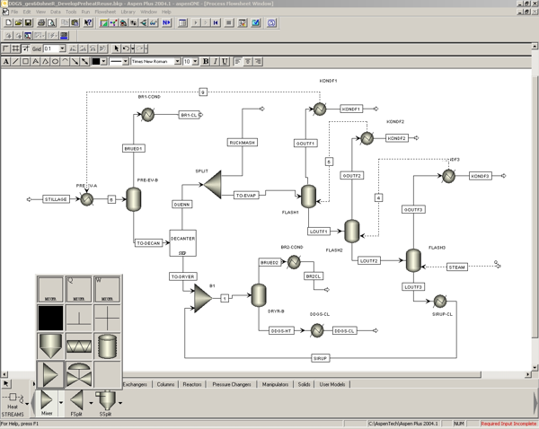Open the Times New Roman font dropdown
Viewport: 539px width, 429px height.
point(177,62)
